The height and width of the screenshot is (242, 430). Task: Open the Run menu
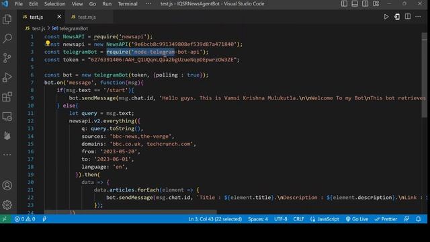[107, 4]
